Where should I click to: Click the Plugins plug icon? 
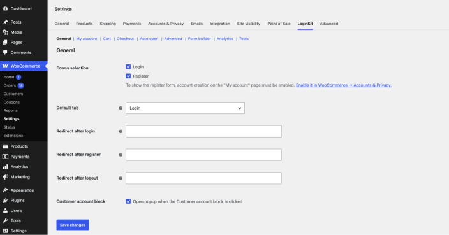(x=6, y=201)
